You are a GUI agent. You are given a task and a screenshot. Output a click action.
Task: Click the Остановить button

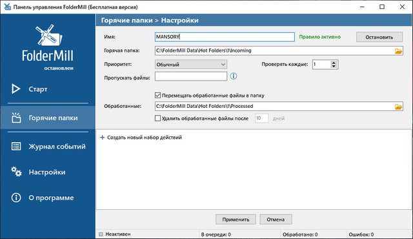(379, 37)
